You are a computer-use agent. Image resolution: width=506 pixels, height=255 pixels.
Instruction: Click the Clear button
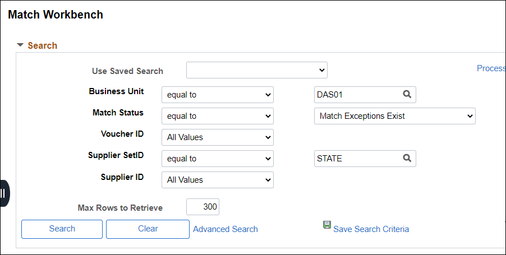(x=148, y=229)
